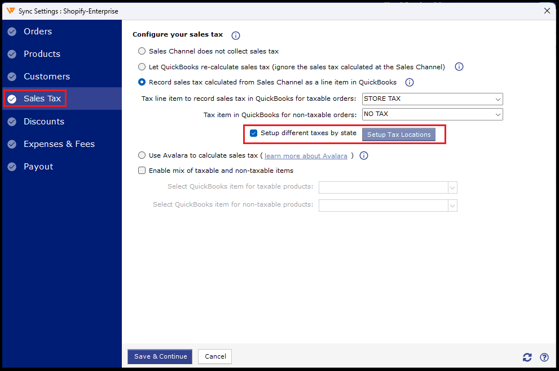Click the Setup Tax Locations button
The height and width of the screenshot is (371, 559).
[x=399, y=135]
